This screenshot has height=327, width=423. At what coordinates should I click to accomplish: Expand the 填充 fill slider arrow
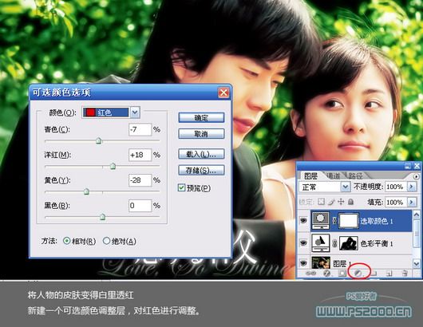tap(411, 202)
